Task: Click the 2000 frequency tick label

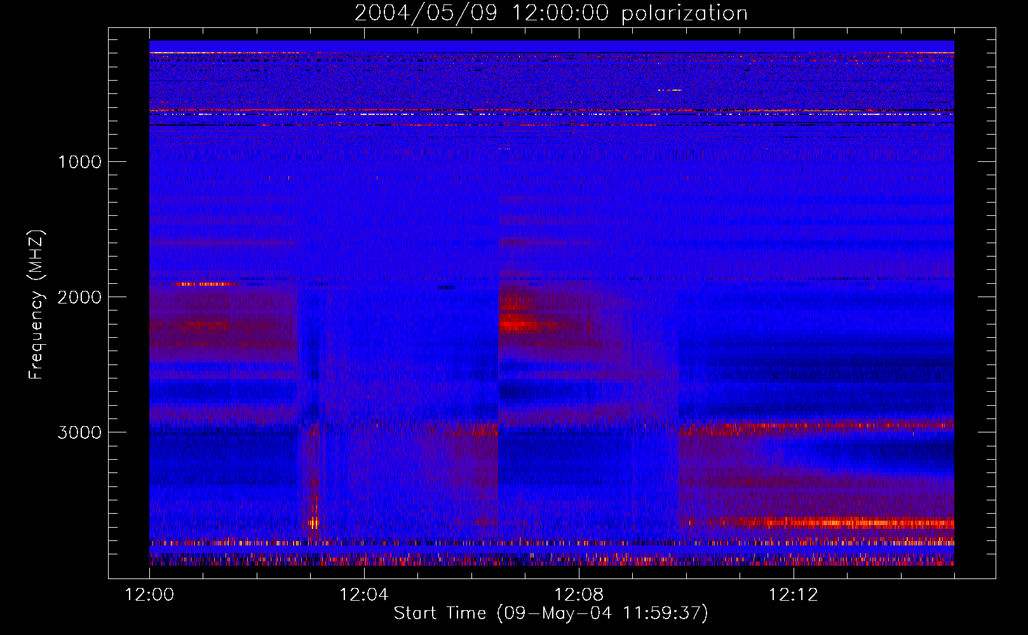Action: pyautogui.click(x=79, y=297)
